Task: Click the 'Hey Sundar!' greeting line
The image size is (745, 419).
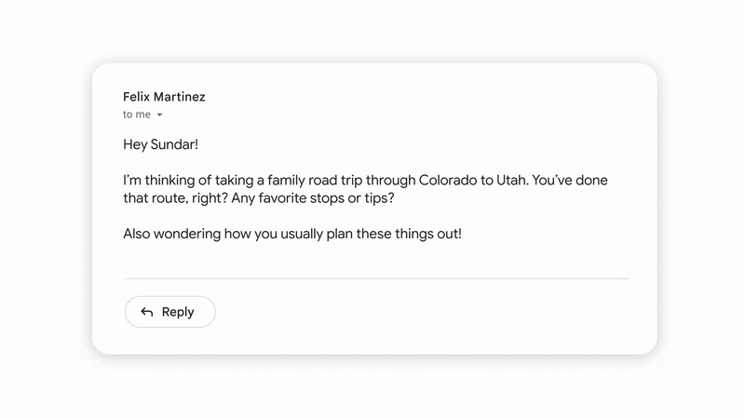Action: click(160, 144)
